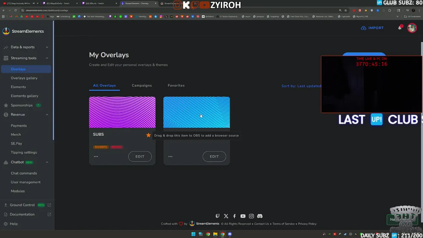The image size is (423, 238).
Task: Open the Twitch icon in the footer
Action: point(217,216)
